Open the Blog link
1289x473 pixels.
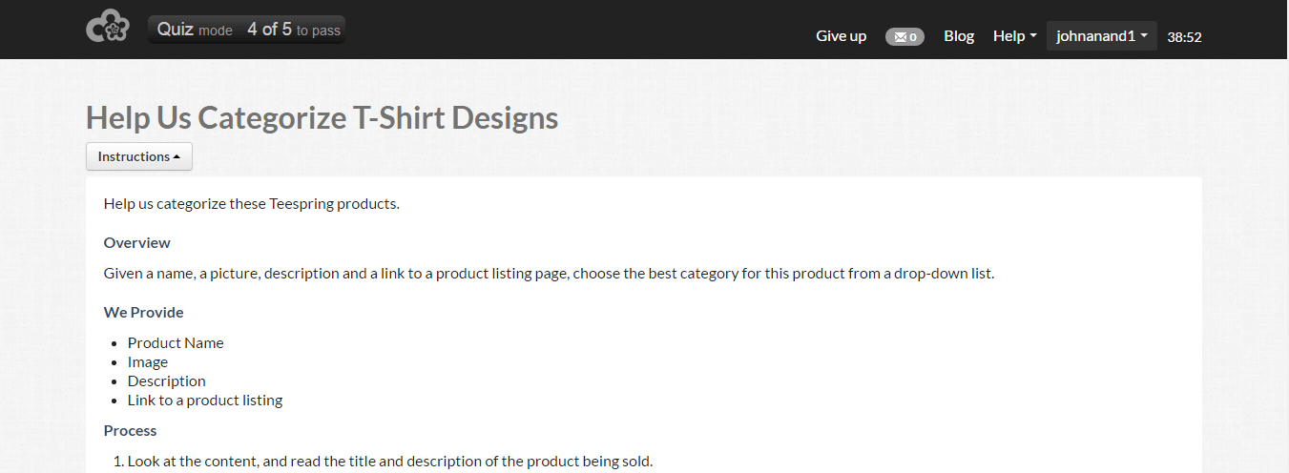tap(959, 36)
